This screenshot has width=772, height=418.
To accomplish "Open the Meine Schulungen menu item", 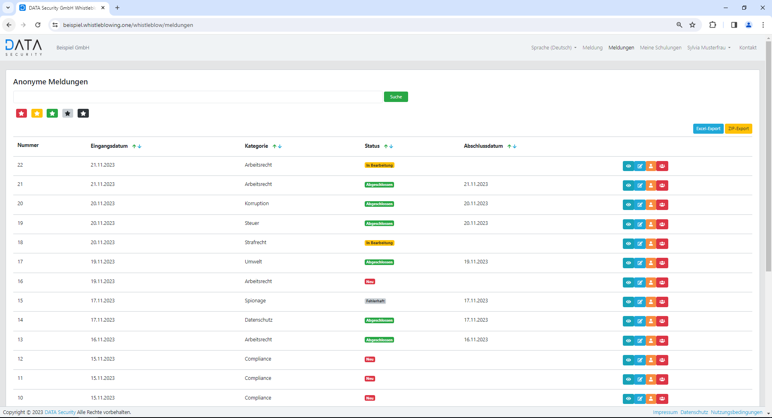I will click(x=660, y=48).
